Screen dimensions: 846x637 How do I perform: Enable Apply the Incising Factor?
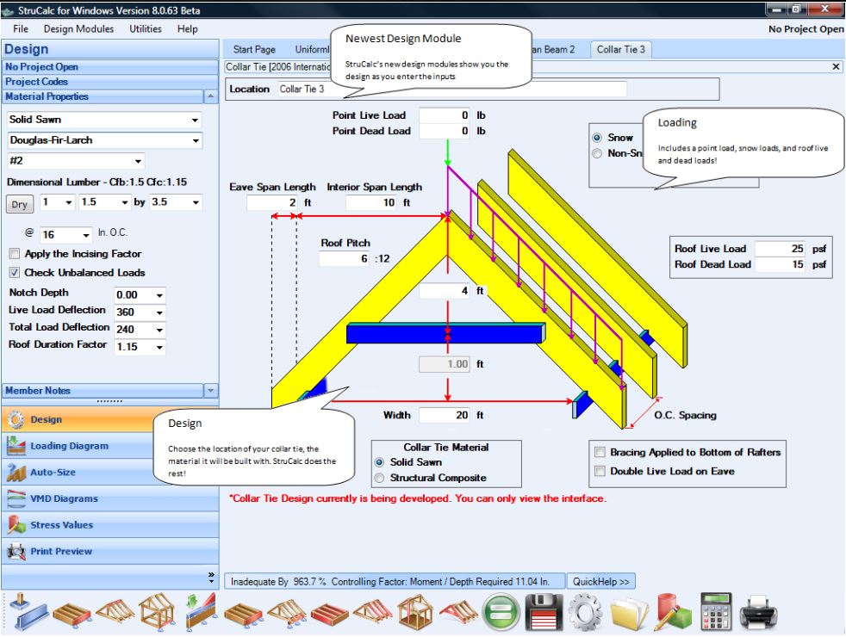coord(14,253)
